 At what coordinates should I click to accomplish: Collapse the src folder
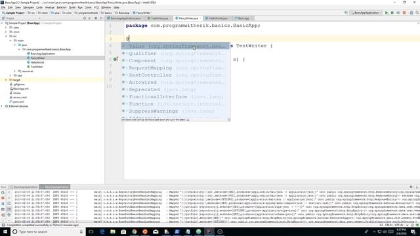tap(6, 36)
